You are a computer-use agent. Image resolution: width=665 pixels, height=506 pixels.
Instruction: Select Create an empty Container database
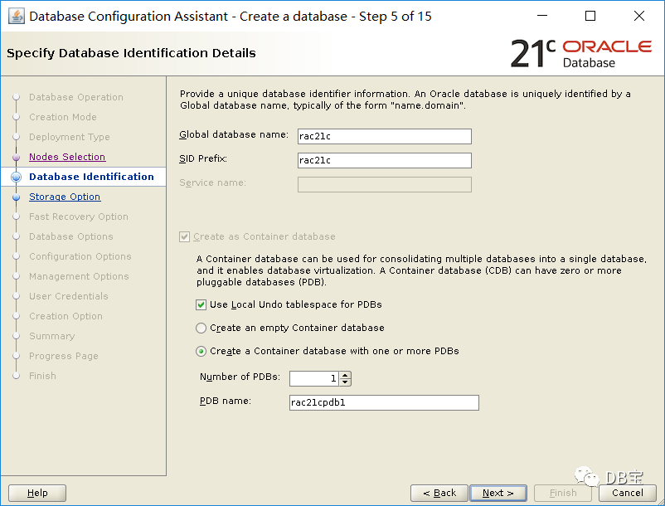pos(201,328)
